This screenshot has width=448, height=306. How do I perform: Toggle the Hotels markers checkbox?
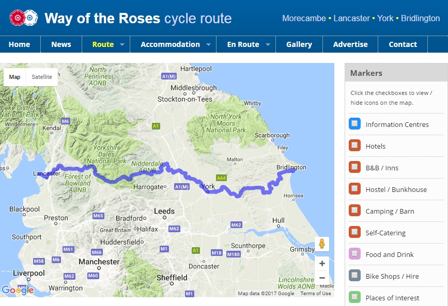354,146
